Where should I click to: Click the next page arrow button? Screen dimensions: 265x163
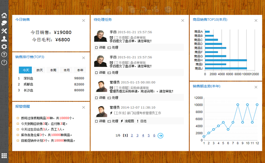point(160,136)
